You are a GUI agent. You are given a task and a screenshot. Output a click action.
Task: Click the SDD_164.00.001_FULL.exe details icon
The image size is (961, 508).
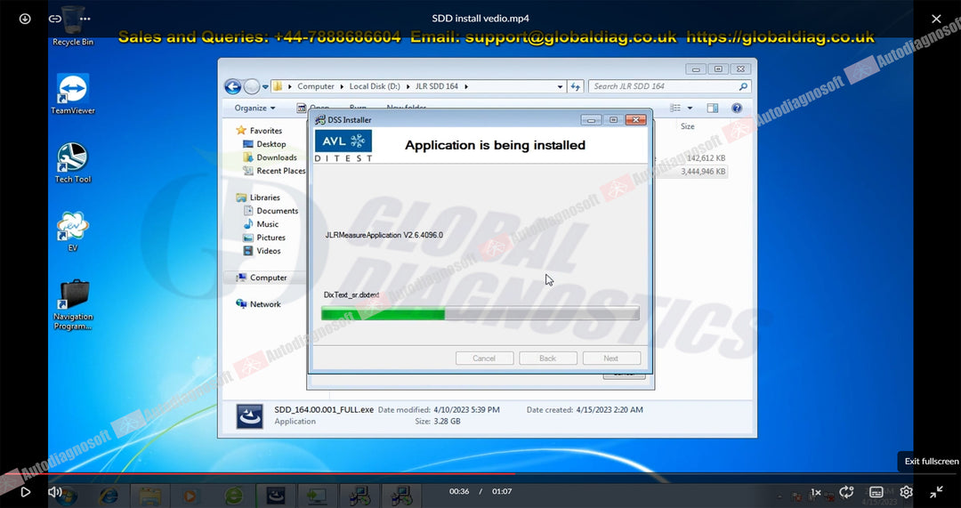point(250,416)
